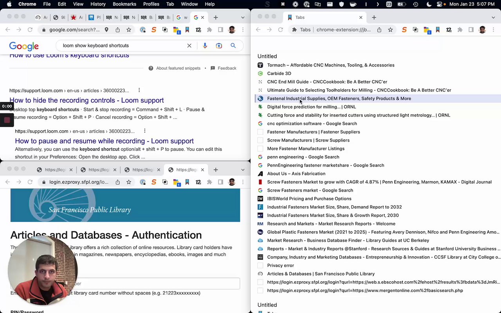Reload the library login window page
Image resolution: width=501 pixels, height=313 pixels.
tap(30, 182)
